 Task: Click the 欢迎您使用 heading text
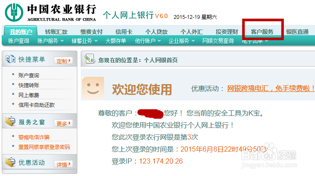(x=142, y=89)
